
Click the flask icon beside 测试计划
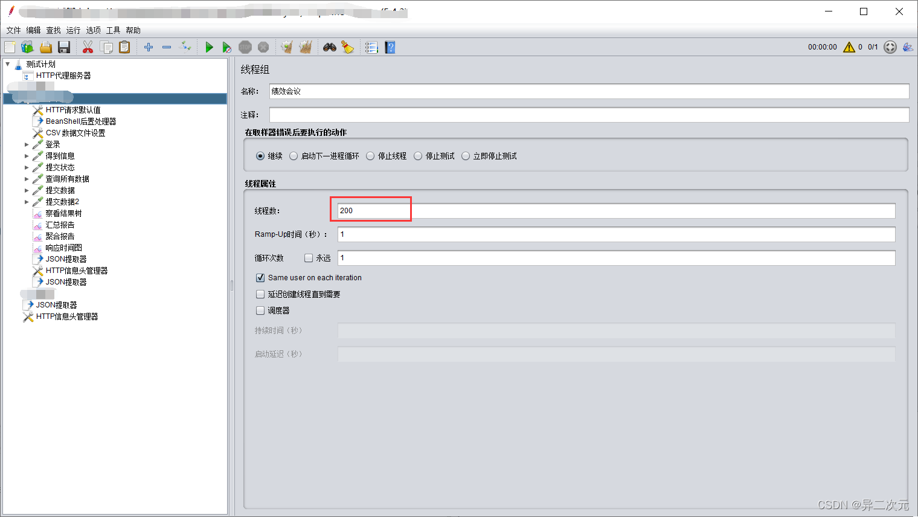point(19,64)
